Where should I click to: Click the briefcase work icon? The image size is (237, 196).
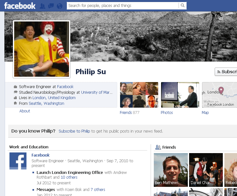tap(15, 87)
